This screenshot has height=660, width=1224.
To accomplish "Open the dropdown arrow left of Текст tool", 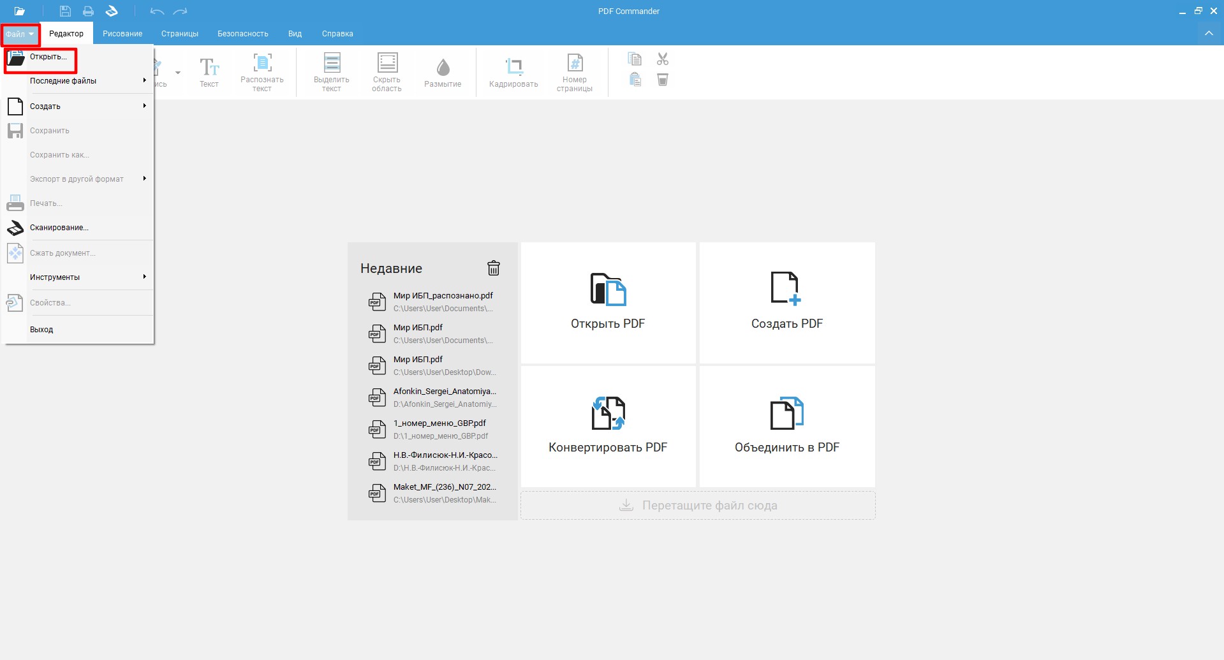I will pyautogui.click(x=178, y=73).
